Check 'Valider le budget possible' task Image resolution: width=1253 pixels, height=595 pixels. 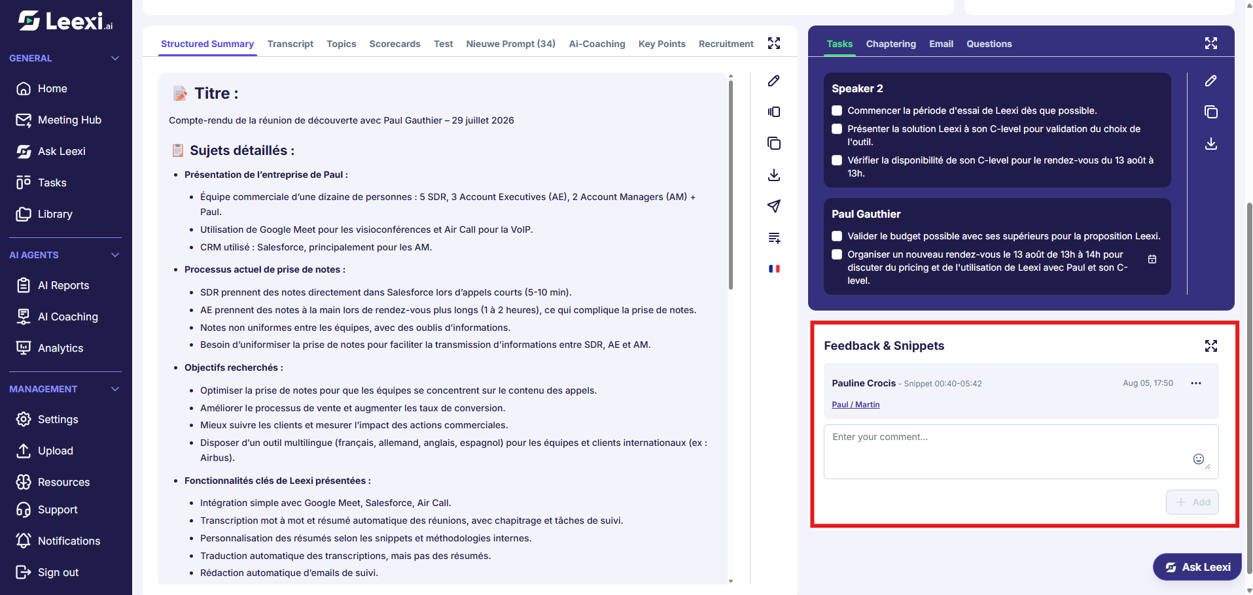point(837,236)
